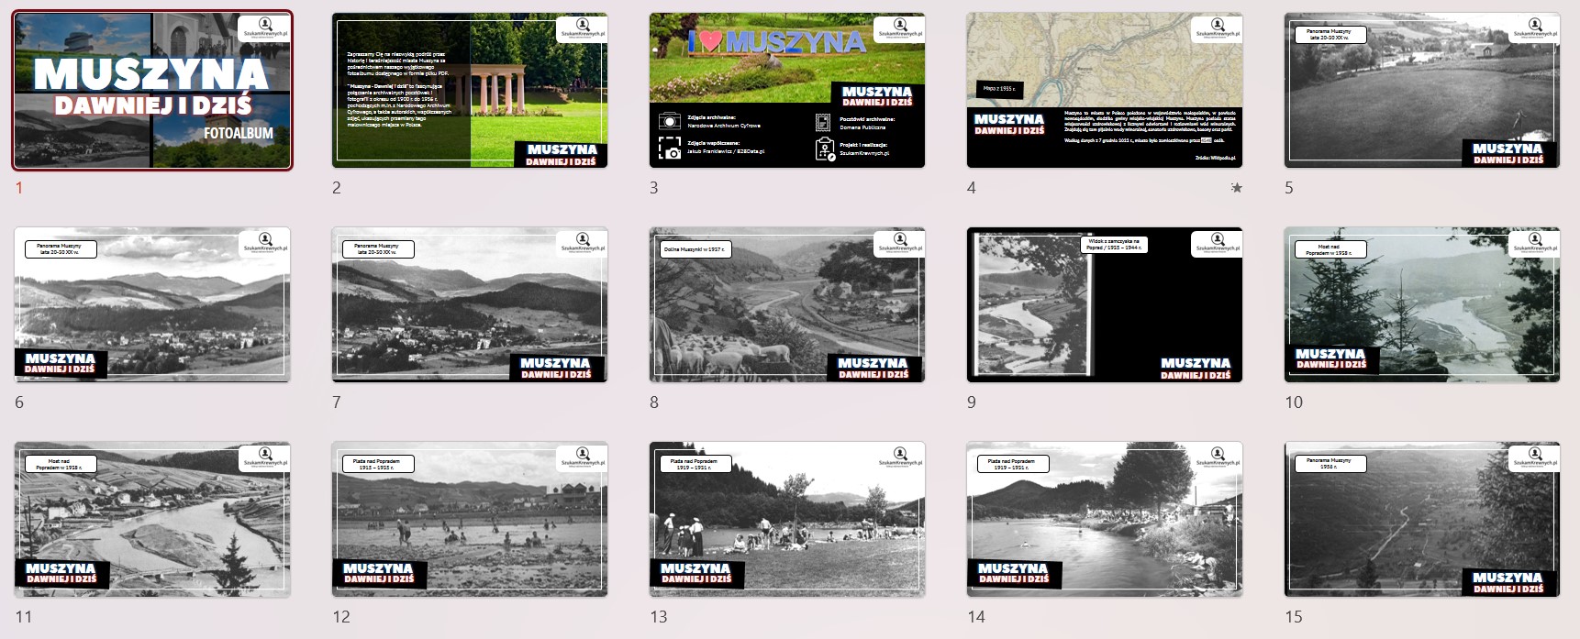Click the slide number 15 label
This screenshot has height=639, width=1580.
pos(1294,617)
